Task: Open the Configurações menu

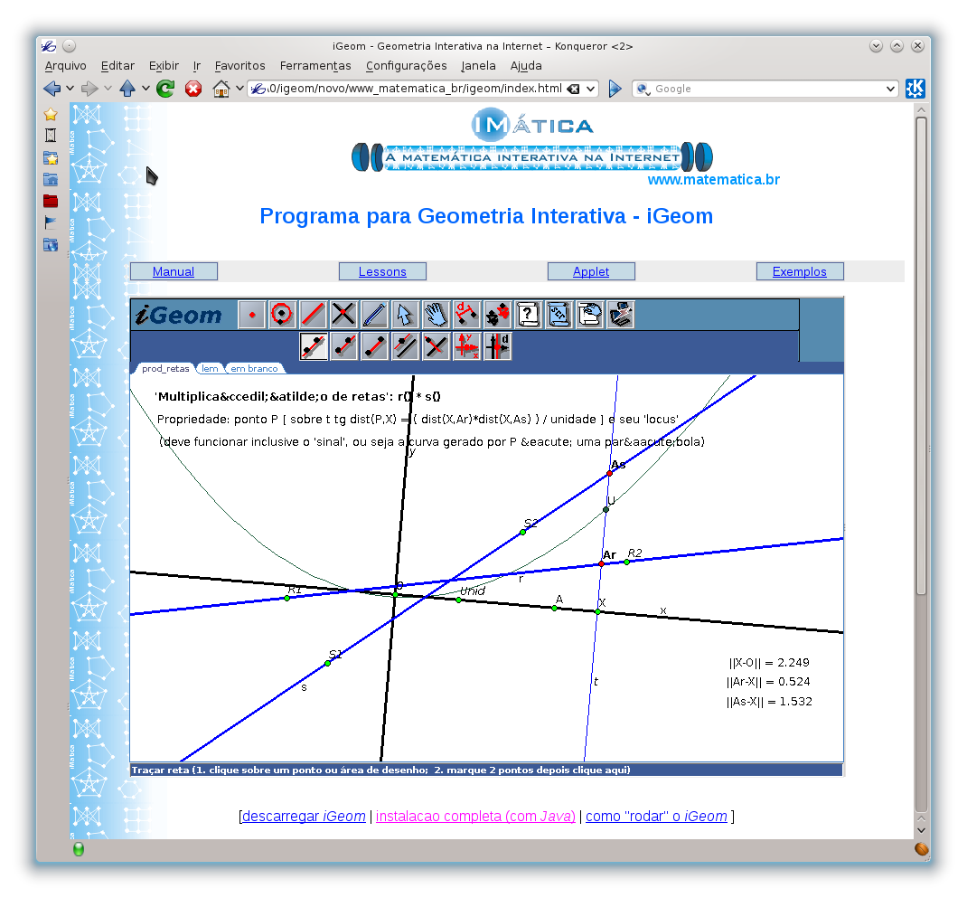Action: pyautogui.click(x=407, y=65)
